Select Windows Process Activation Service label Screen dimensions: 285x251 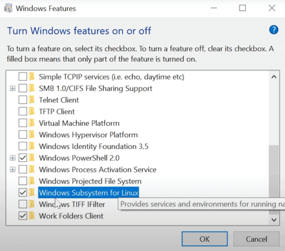98,169
